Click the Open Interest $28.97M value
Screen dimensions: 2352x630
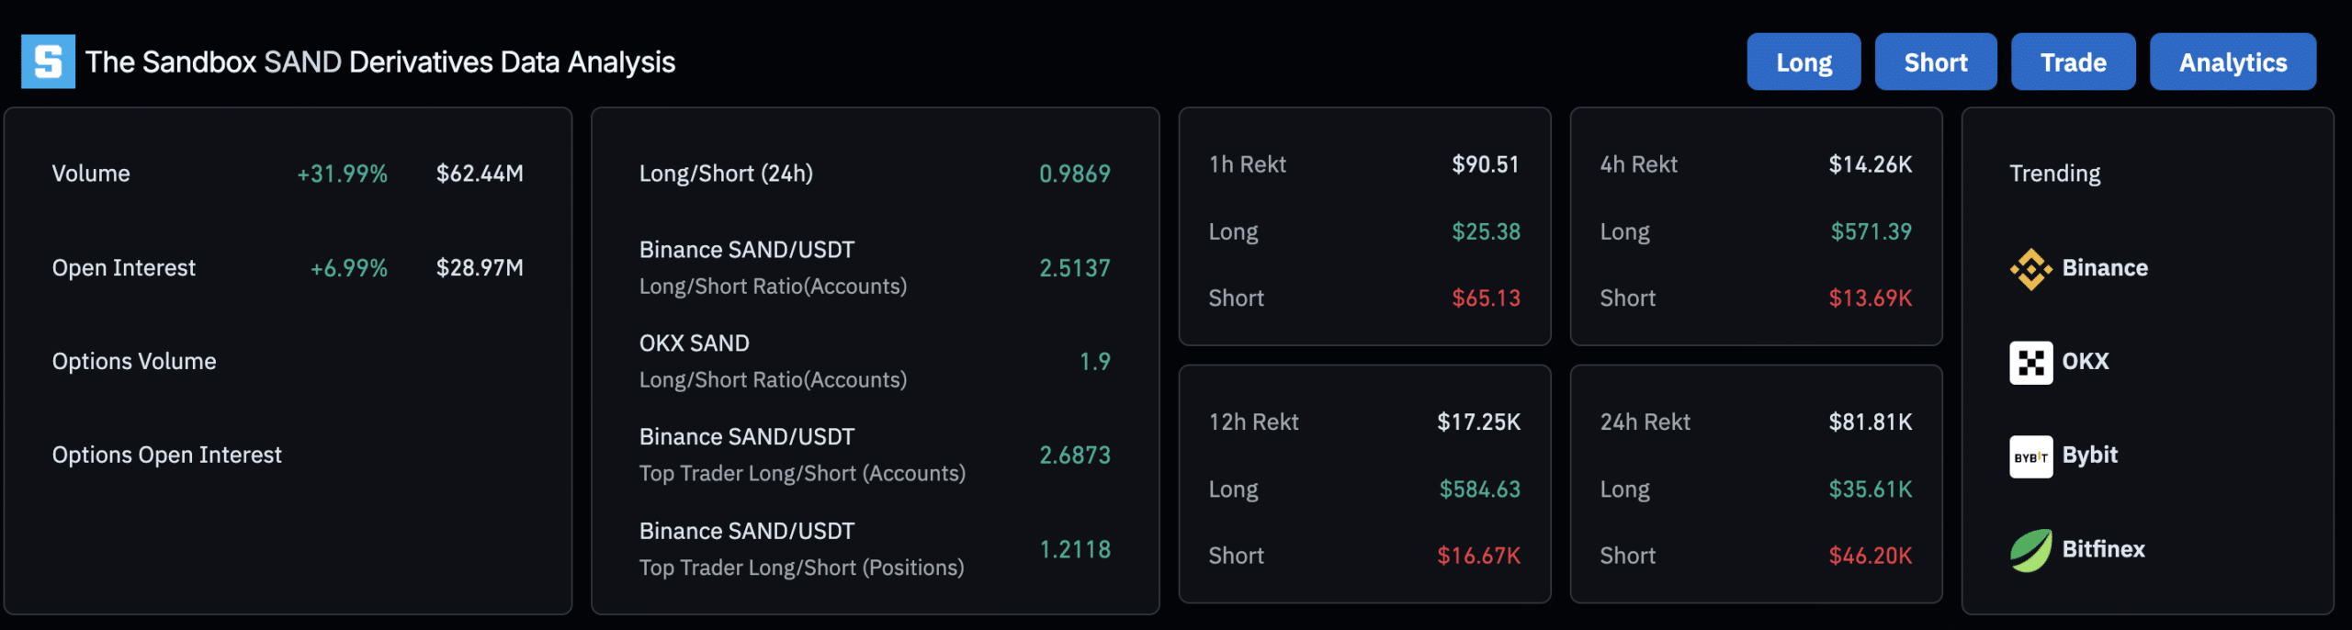click(480, 268)
